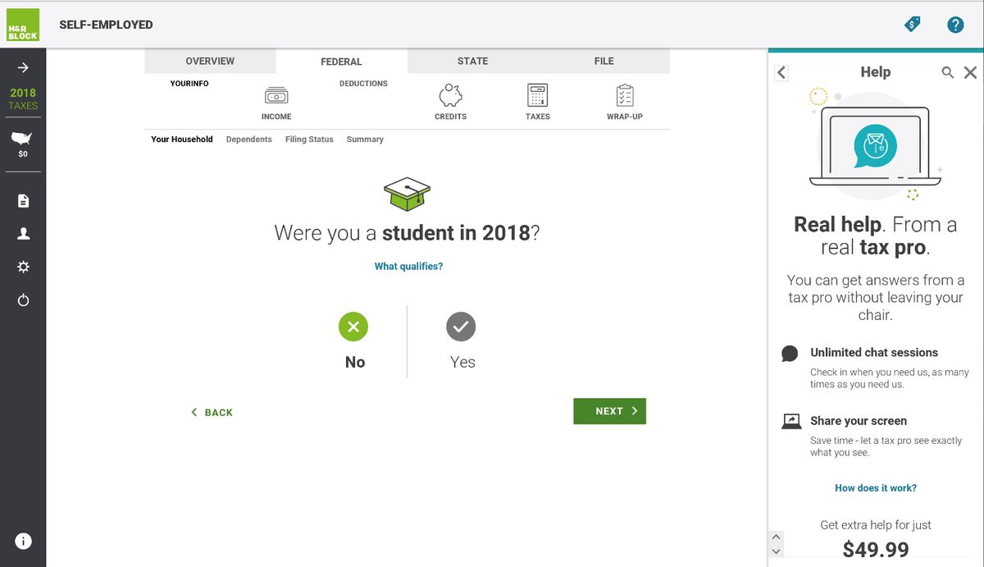The width and height of the screenshot is (984, 567).
Task: Click the price tag icon
Action: point(912,25)
